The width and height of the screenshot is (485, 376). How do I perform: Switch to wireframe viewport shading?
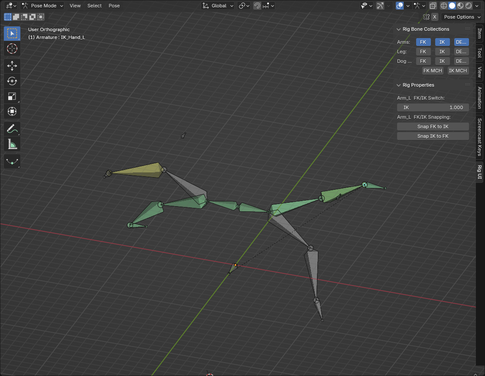444,6
